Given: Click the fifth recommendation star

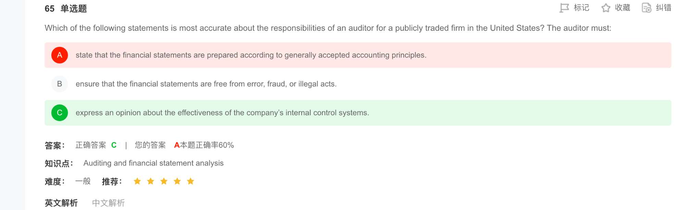Looking at the screenshot, I should [191, 181].
